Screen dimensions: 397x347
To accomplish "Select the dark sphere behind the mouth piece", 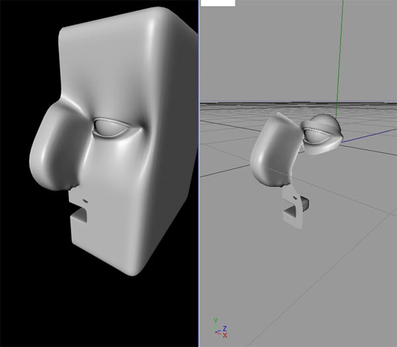I will (305, 204).
